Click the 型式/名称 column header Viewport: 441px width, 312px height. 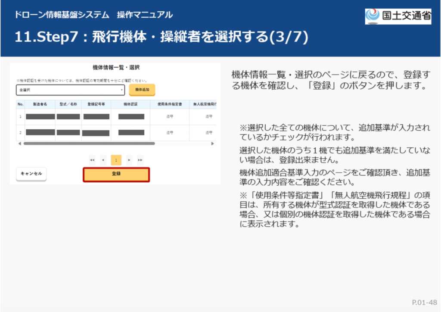(68, 104)
